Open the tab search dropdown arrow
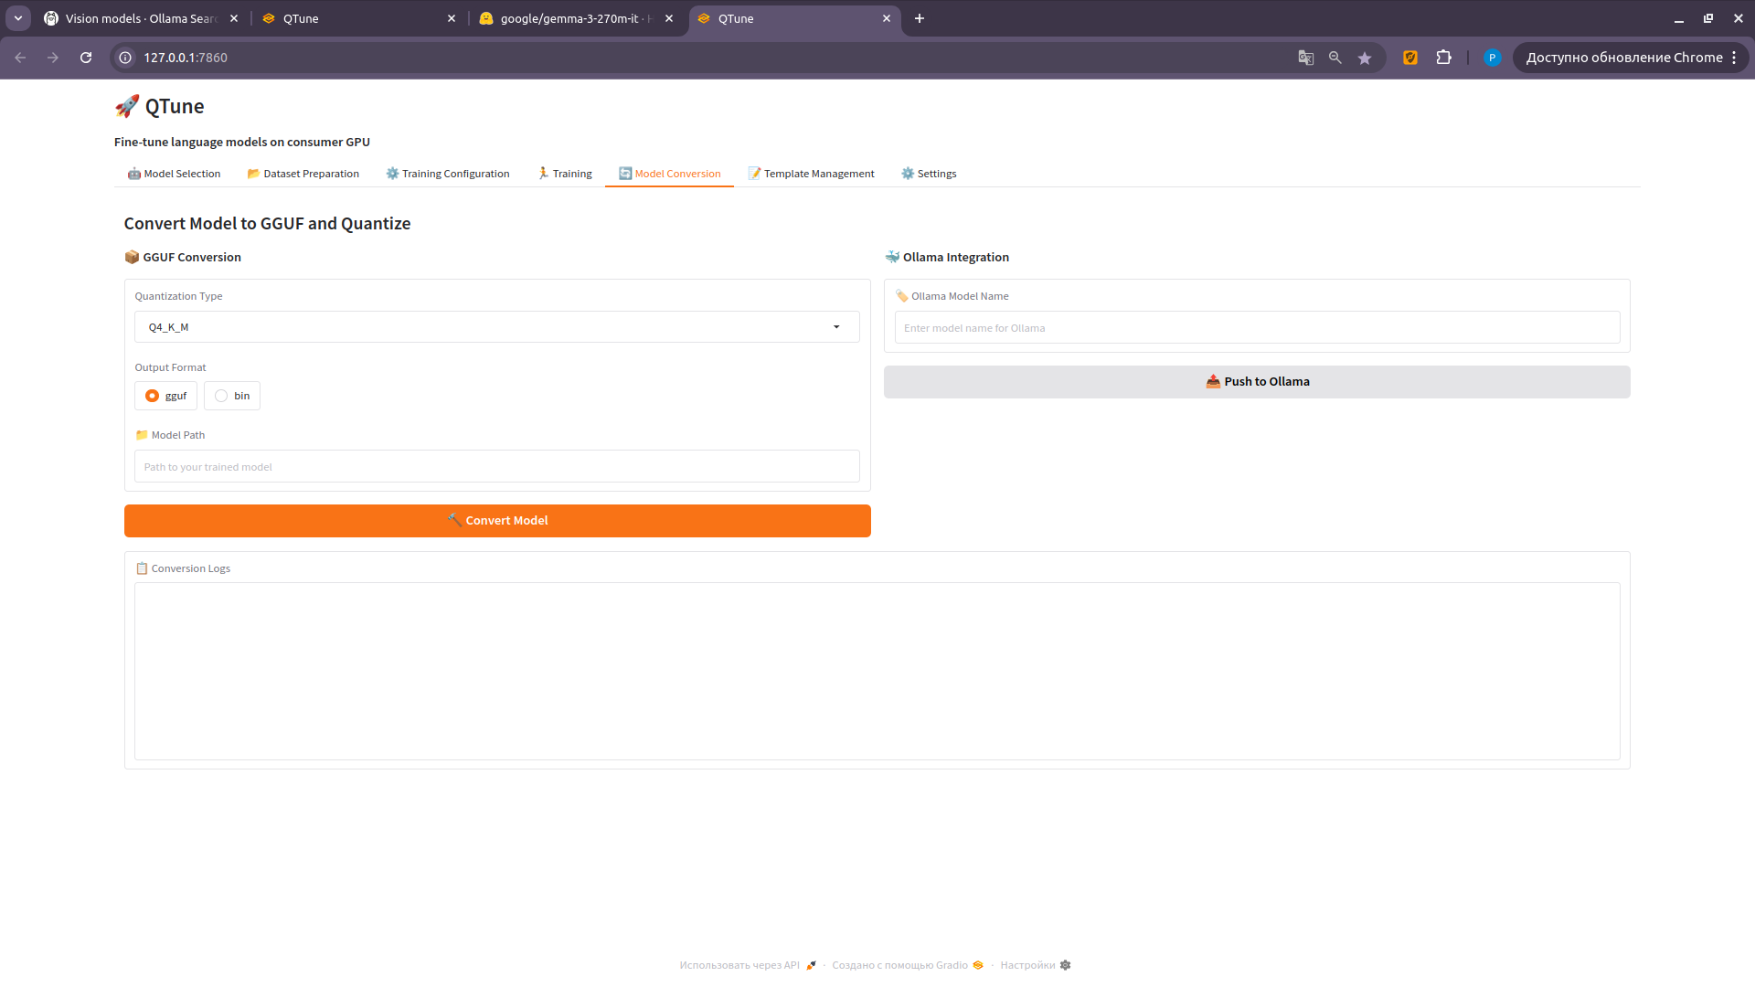Viewport: 1755px width, 987px height. 18,18
